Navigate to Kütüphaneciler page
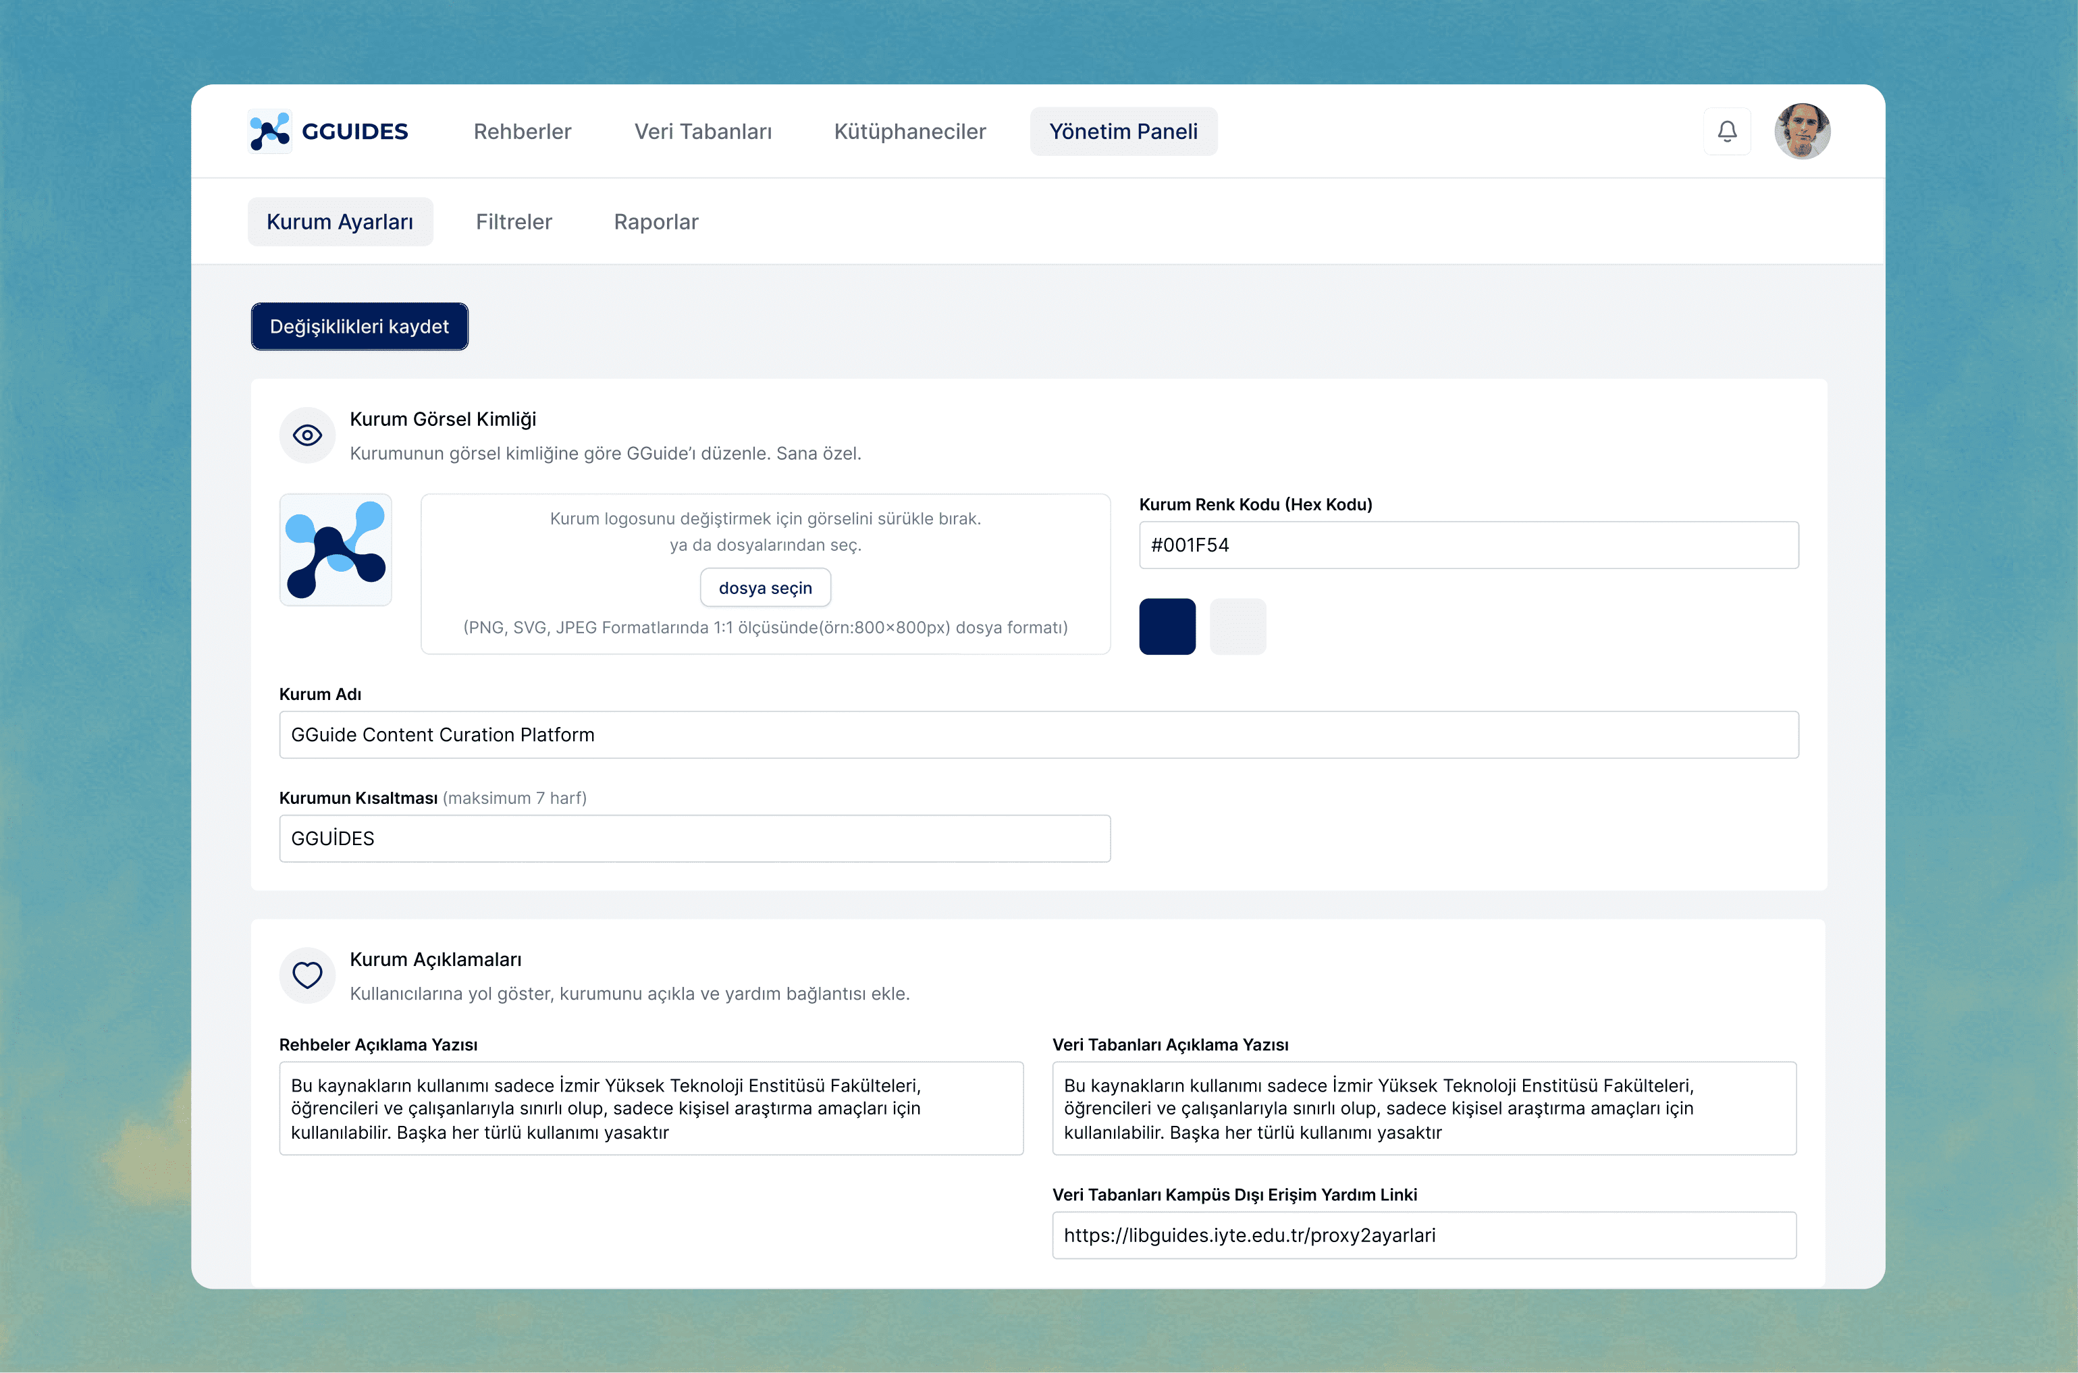The image size is (2078, 1373). click(910, 132)
